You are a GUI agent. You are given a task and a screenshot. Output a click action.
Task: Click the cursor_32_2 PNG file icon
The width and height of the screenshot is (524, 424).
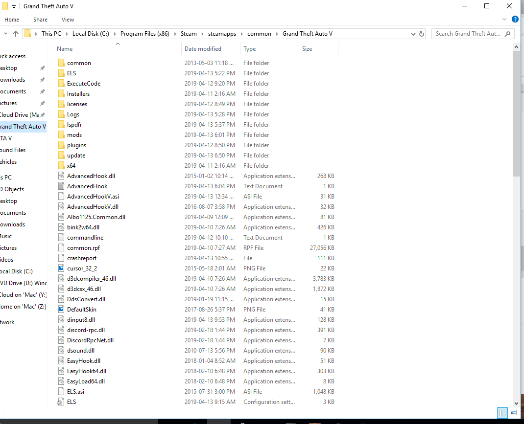coord(61,268)
